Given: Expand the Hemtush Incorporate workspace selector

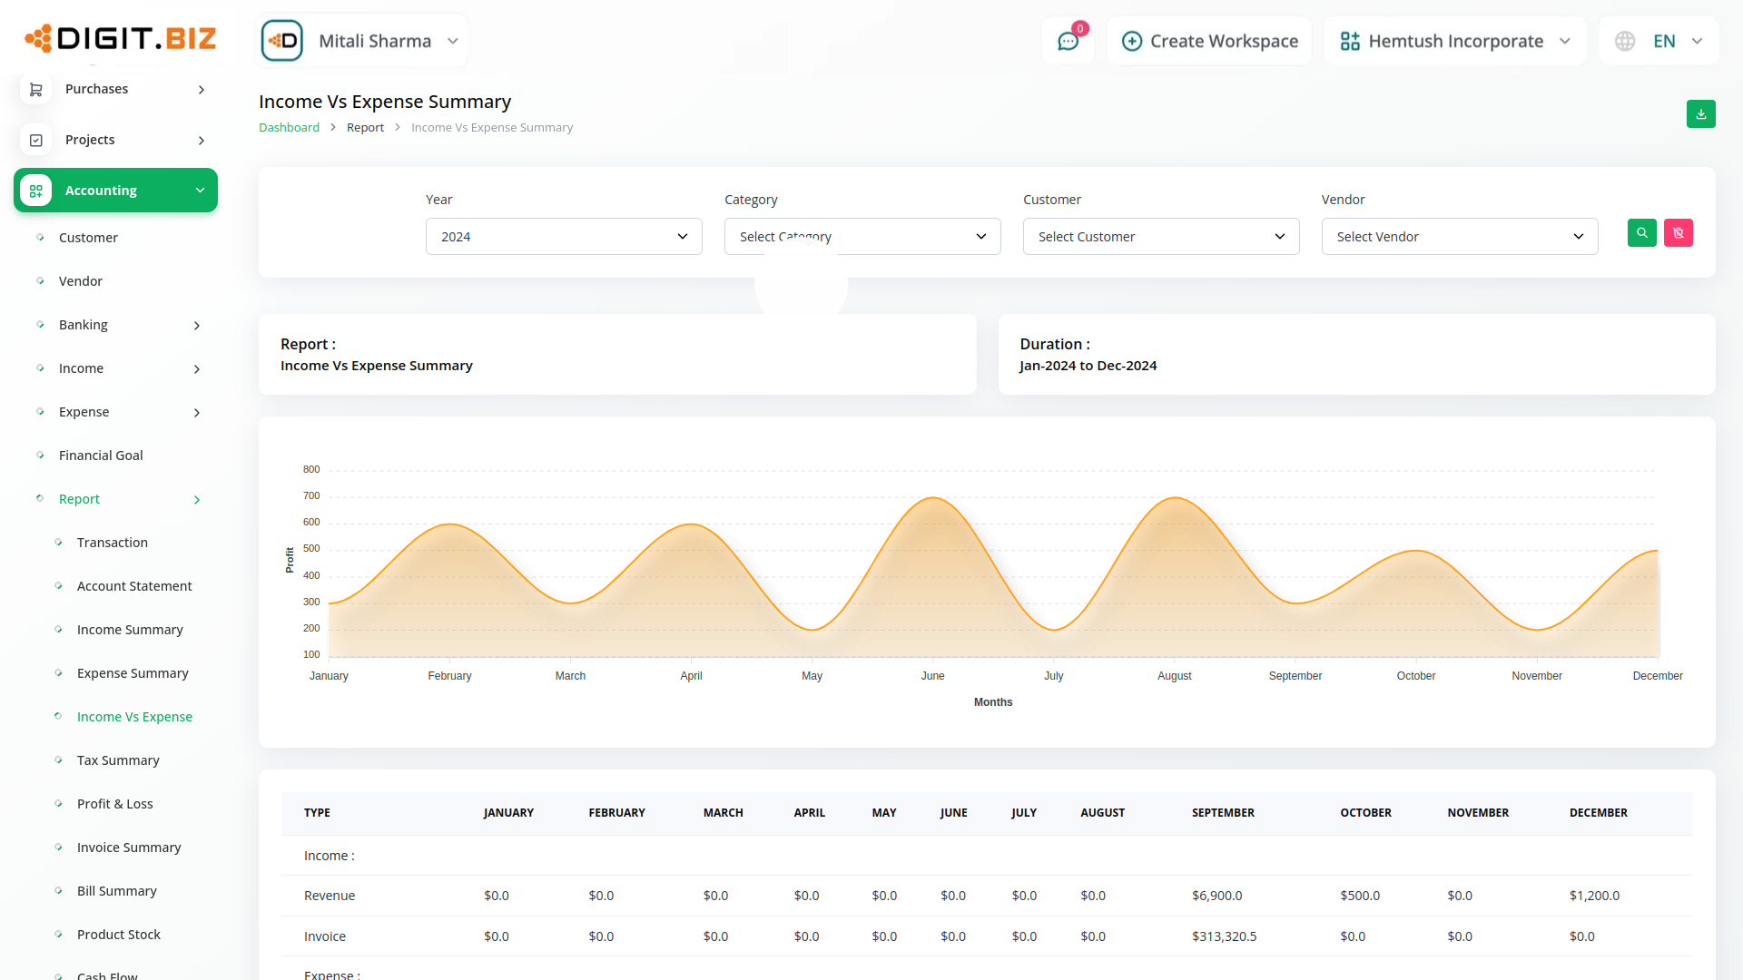Looking at the screenshot, I should coord(1454,42).
